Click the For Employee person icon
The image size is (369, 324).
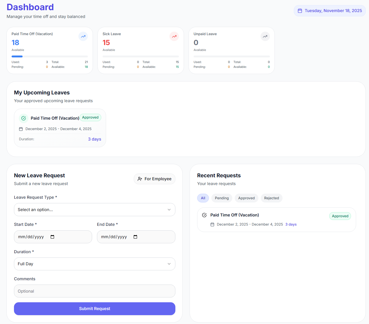coord(140,179)
